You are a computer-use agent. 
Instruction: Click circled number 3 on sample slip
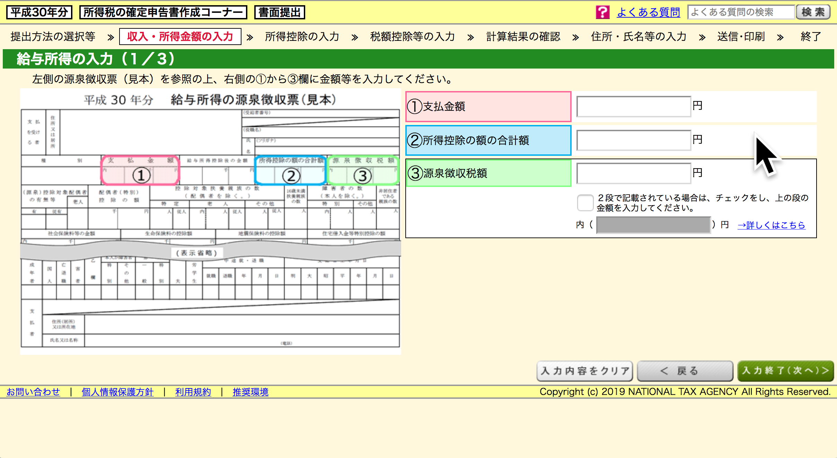tap(362, 176)
